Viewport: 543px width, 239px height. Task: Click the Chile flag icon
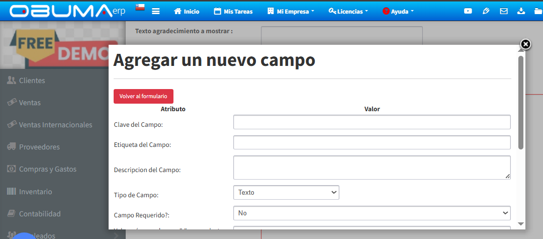coord(140,7)
